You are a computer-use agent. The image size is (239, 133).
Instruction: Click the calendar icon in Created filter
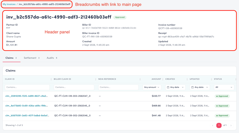pyautogui.click(x=168, y=87)
